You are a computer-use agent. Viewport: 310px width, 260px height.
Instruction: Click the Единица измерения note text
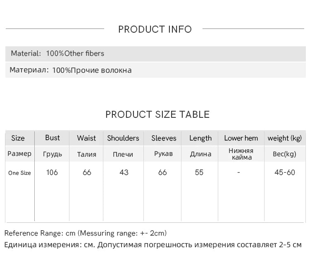pyautogui.click(x=153, y=245)
